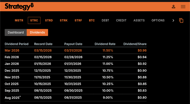Screen dimensions: 190x104
Task: Click the 10.75% dividend rate
Action: click(108, 71)
